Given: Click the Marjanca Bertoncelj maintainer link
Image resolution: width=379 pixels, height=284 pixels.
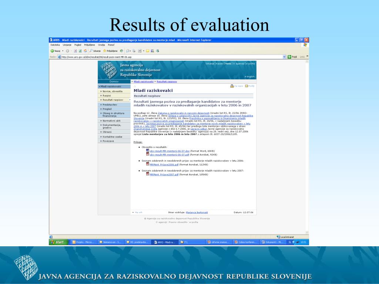Looking at the screenshot, I should click(197, 213).
